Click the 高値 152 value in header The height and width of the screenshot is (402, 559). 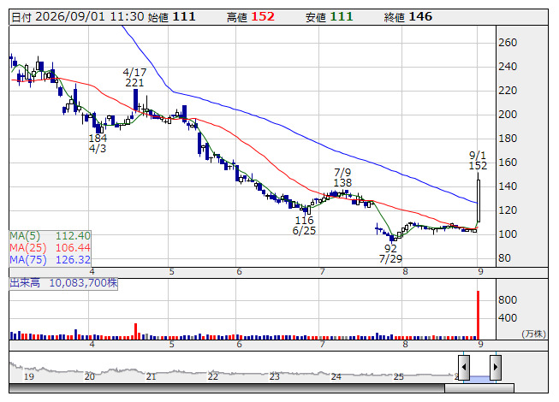point(251,17)
